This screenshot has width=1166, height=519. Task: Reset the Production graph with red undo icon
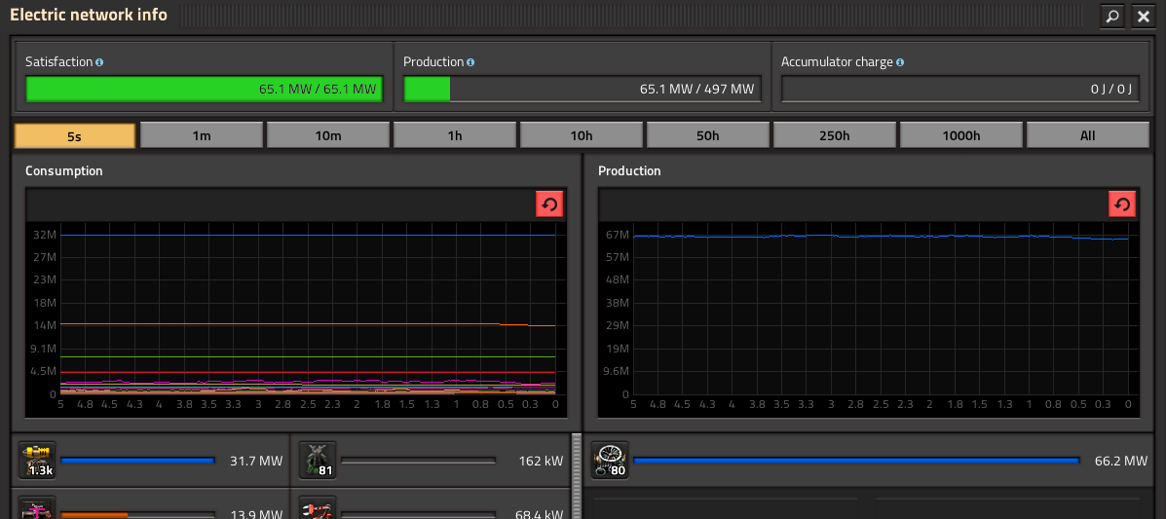(1122, 204)
